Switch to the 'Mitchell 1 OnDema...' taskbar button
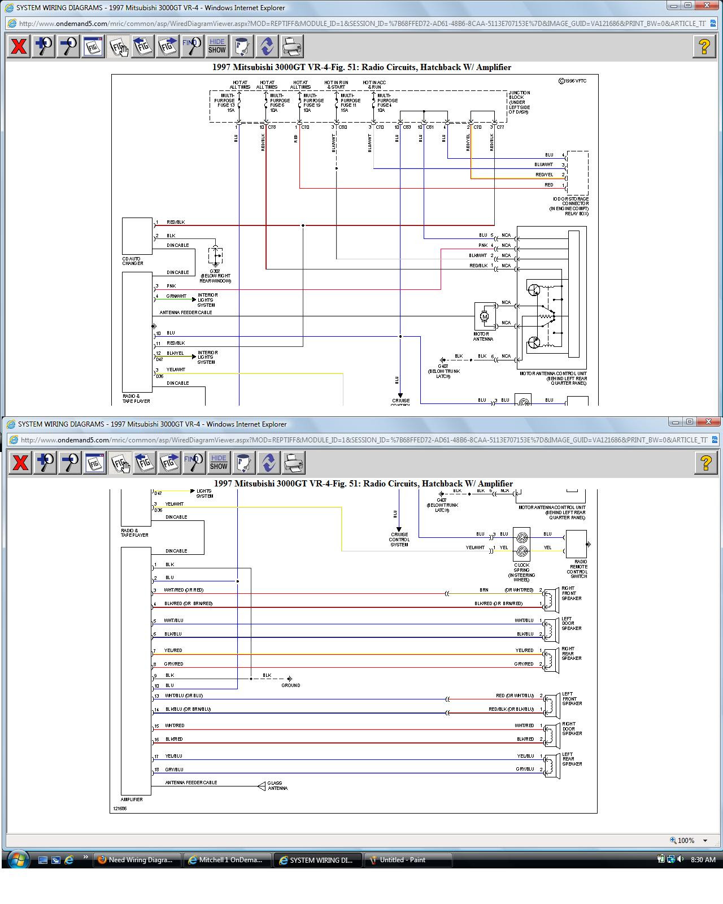The width and height of the screenshot is (723, 904). click(228, 860)
